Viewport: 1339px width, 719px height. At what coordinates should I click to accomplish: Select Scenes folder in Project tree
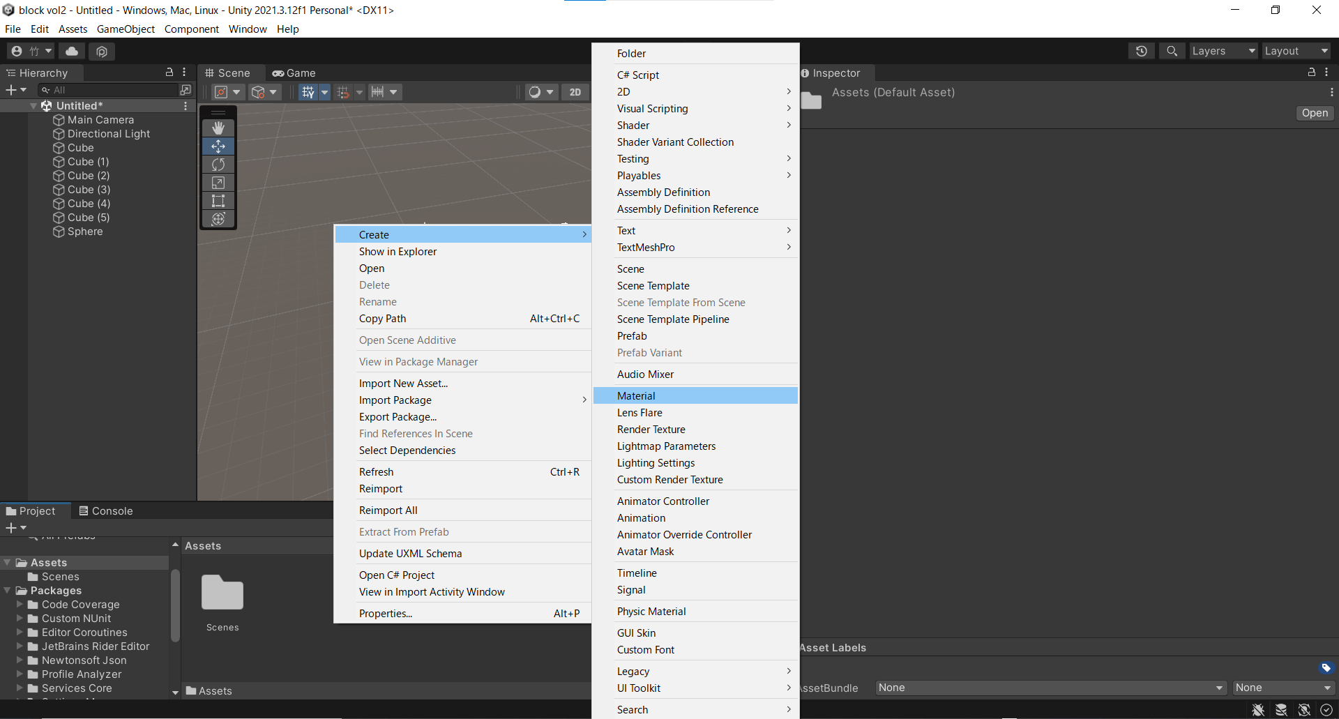(x=54, y=577)
